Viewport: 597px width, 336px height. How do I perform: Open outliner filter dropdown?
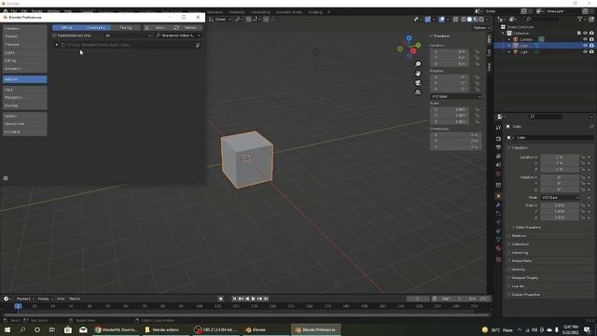click(x=581, y=19)
